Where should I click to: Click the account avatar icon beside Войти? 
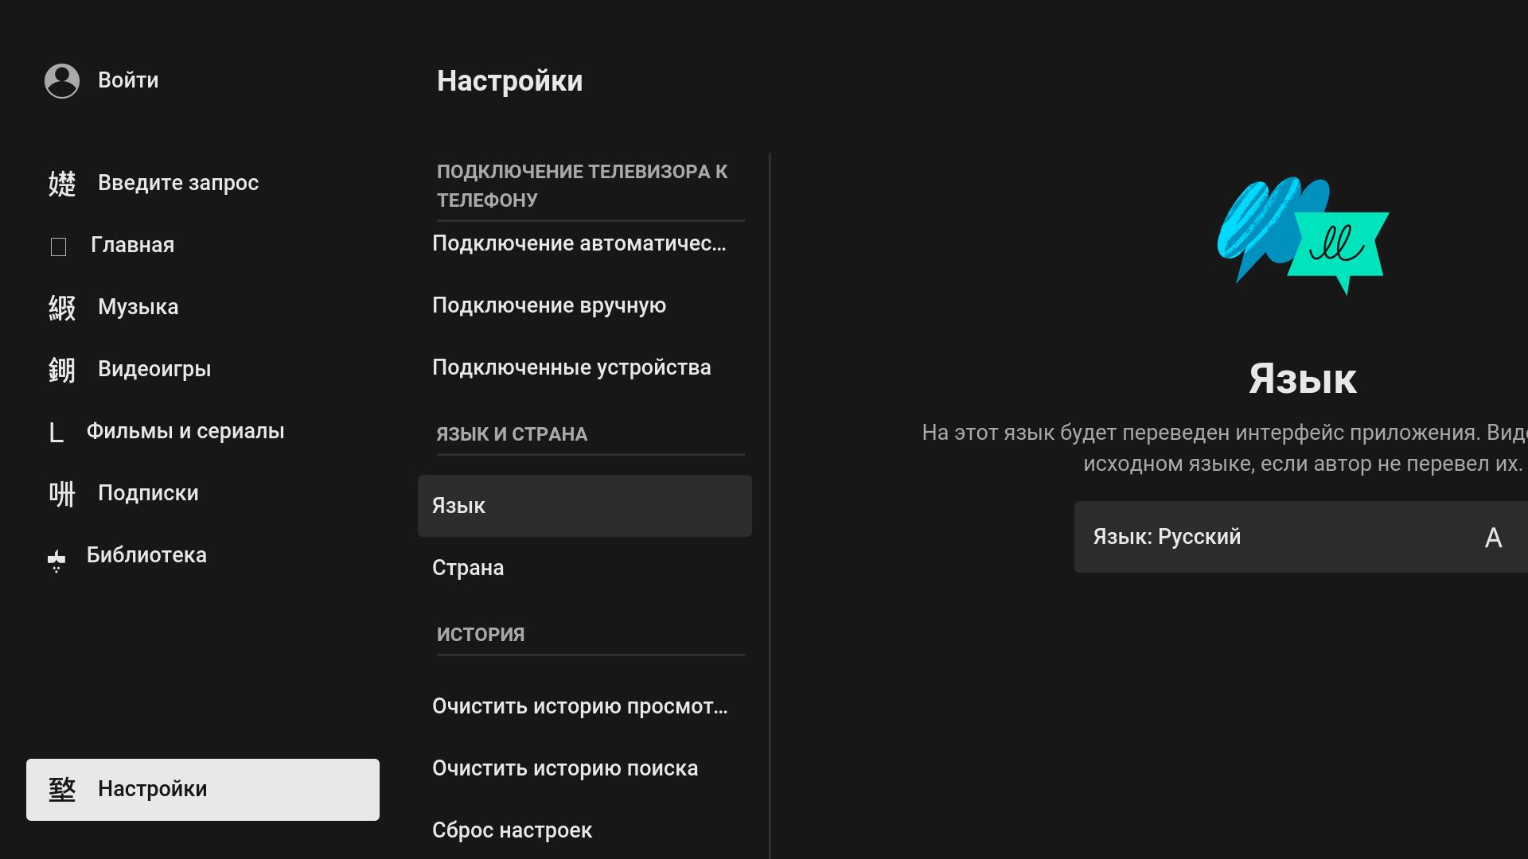point(62,81)
